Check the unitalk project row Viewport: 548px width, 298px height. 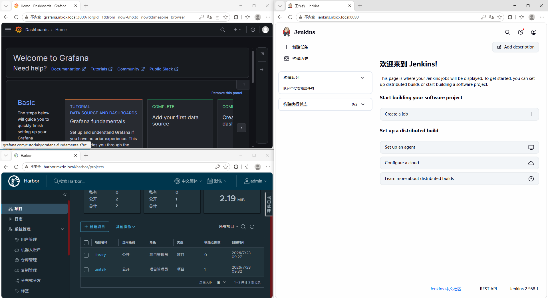pyautogui.click(x=86, y=270)
